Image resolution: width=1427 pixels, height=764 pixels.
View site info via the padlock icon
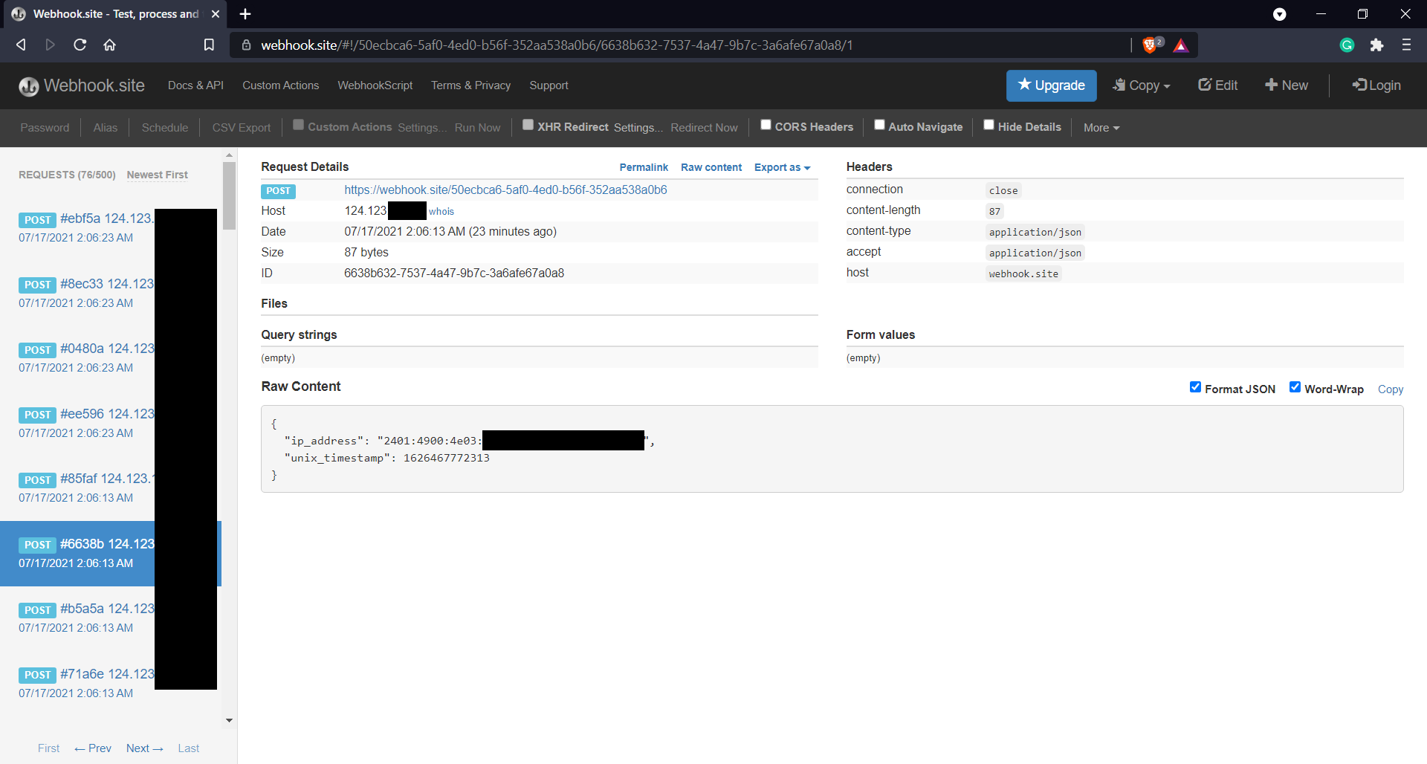[246, 45]
